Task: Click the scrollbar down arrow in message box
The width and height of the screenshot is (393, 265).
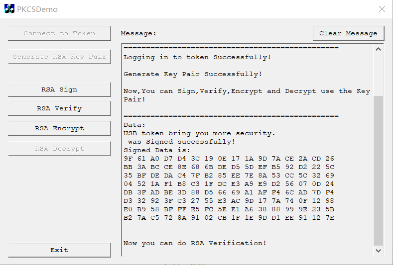Action: pos(378,251)
